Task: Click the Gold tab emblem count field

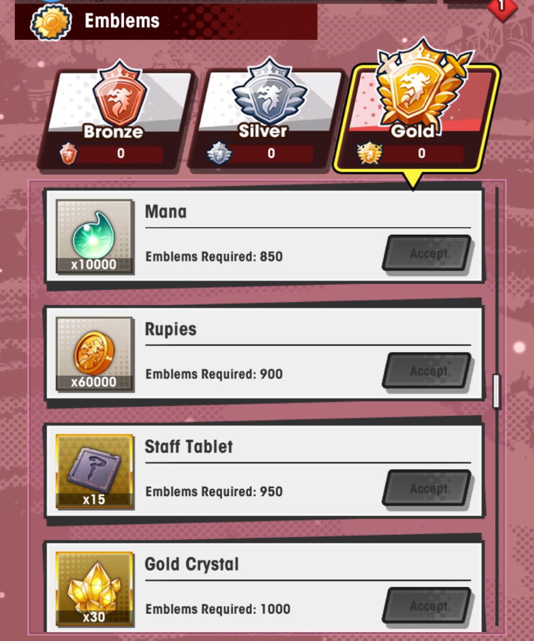Action: click(421, 153)
